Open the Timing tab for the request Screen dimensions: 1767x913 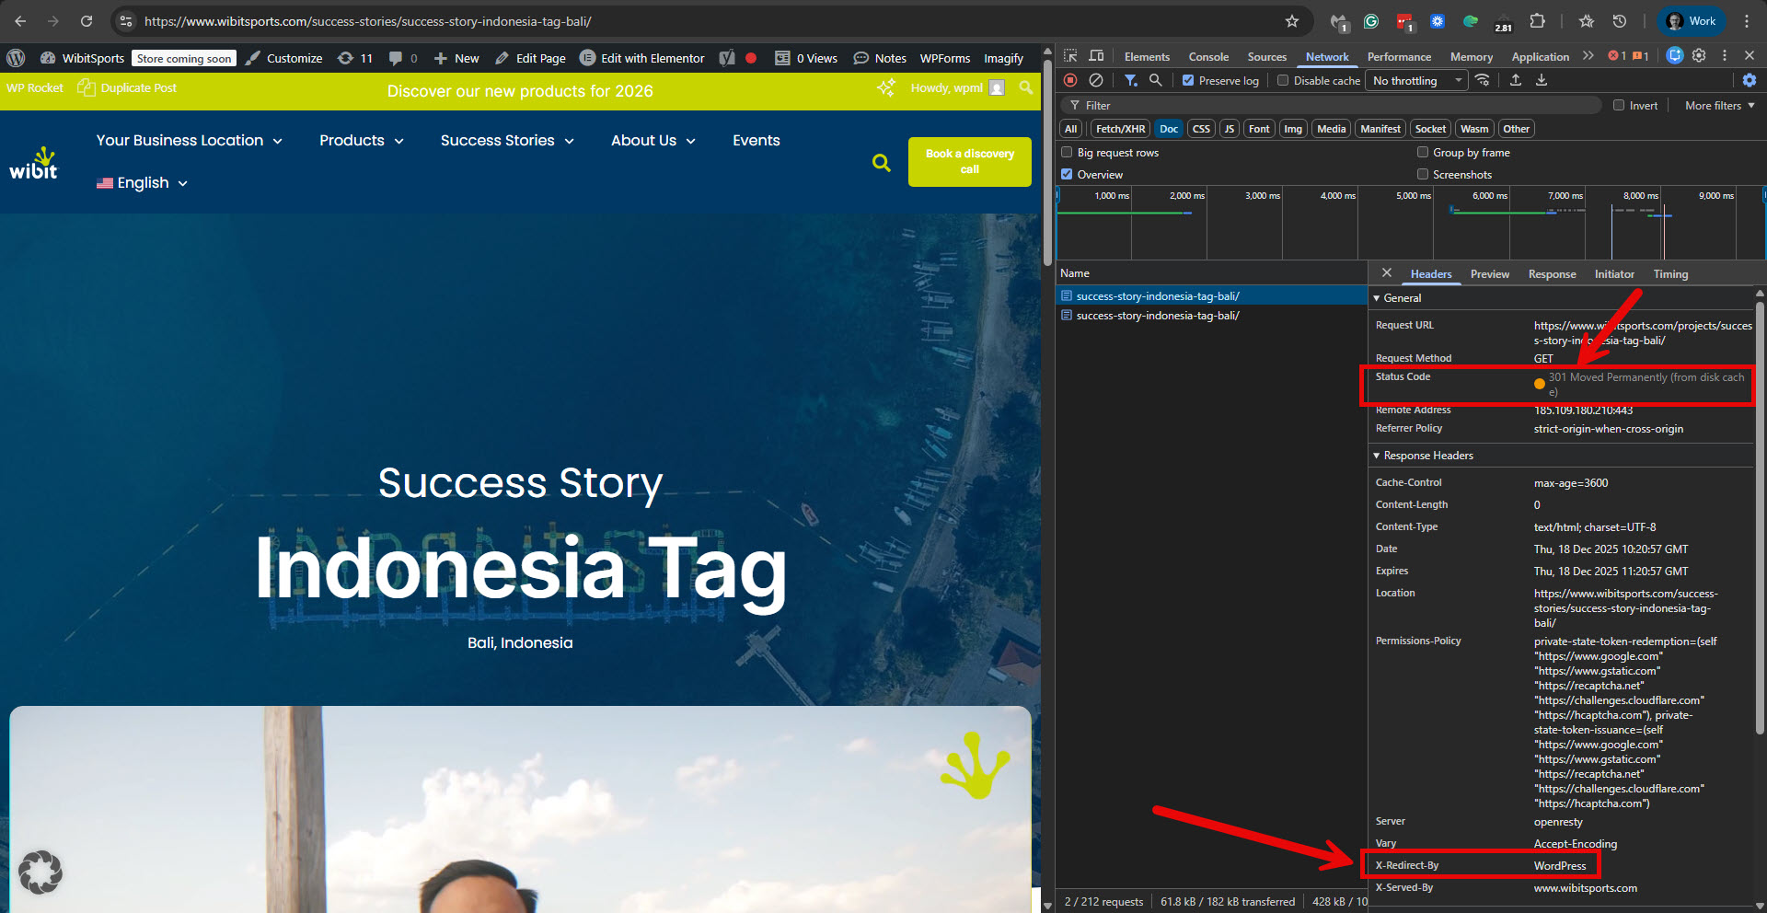[1670, 274]
